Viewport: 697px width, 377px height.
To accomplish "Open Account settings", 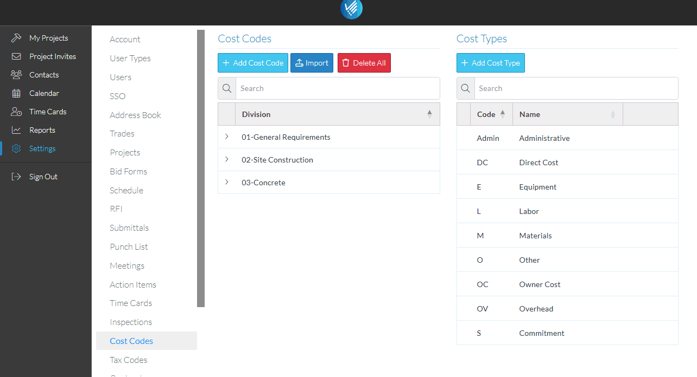I will tap(125, 40).
